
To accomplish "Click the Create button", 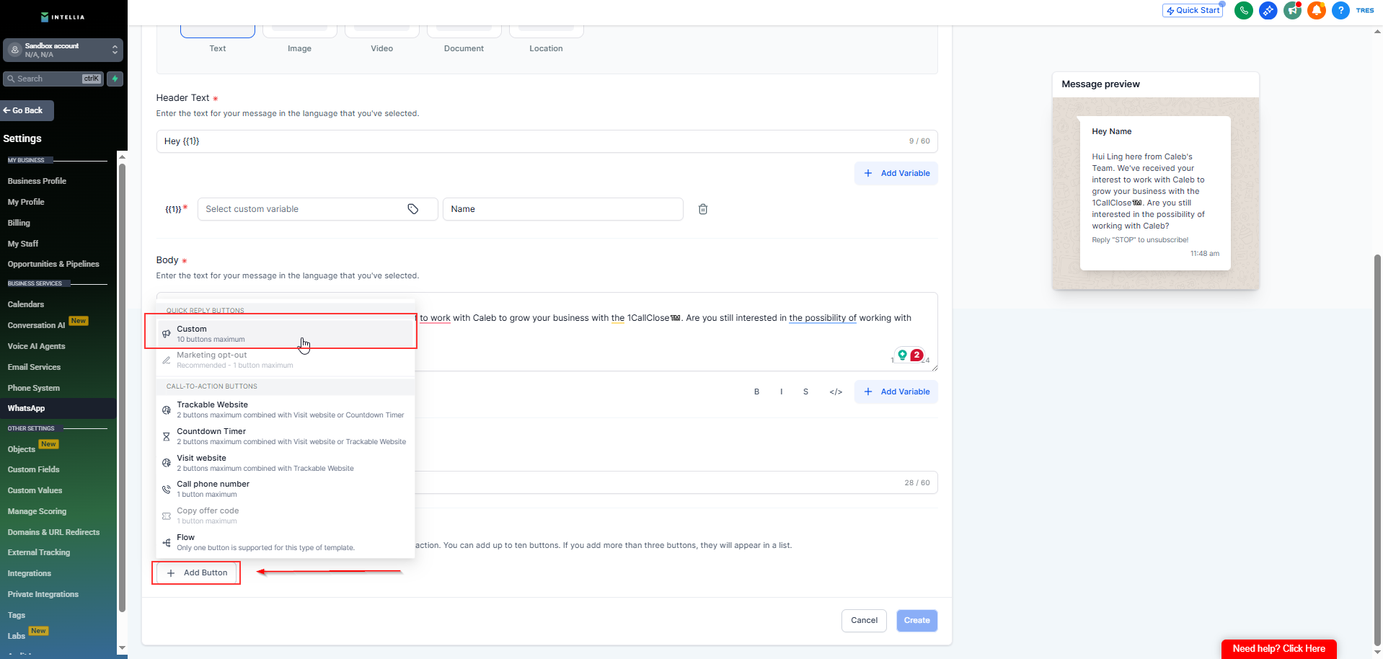I will 917,621.
